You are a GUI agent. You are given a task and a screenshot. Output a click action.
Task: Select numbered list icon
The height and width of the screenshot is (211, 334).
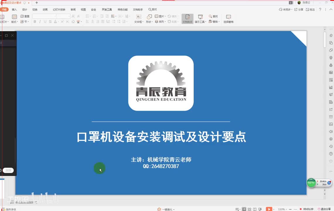point(95,16)
